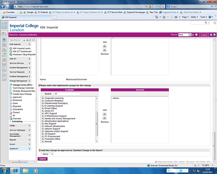Click the Remove arrow for implementer groups
The width and height of the screenshot is (217, 174).
click(x=105, y=118)
